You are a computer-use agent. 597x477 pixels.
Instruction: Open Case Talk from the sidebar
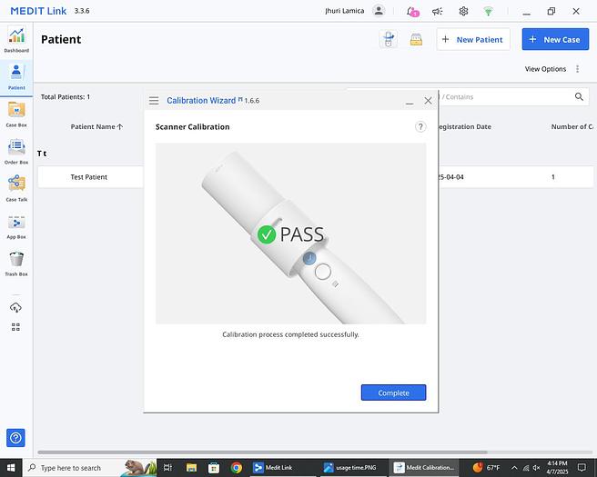click(x=16, y=188)
